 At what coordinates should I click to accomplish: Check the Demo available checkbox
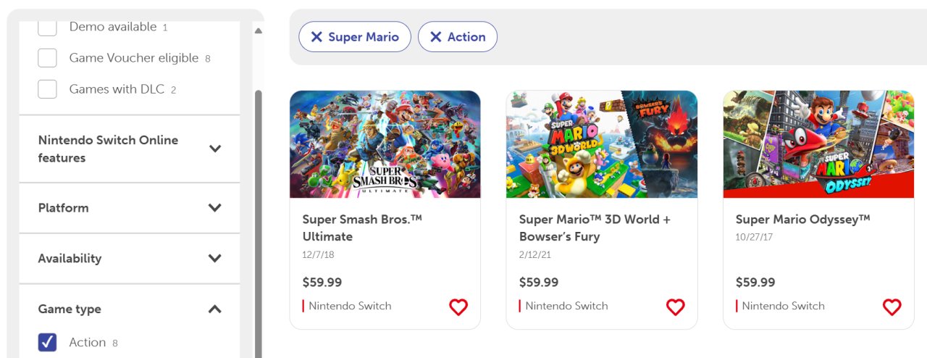click(x=47, y=27)
